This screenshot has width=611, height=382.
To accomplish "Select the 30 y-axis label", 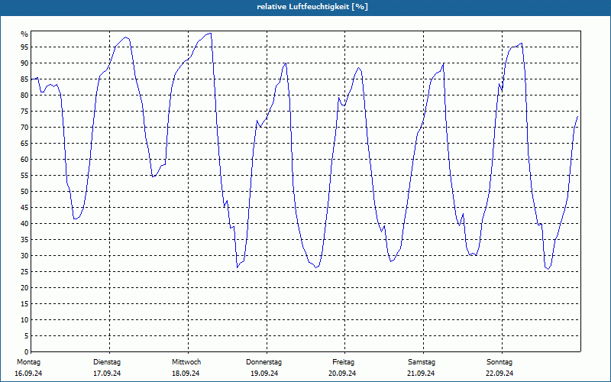I will tap(24, 256).
